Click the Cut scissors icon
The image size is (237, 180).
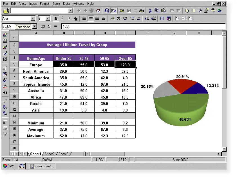click(150, 11)
